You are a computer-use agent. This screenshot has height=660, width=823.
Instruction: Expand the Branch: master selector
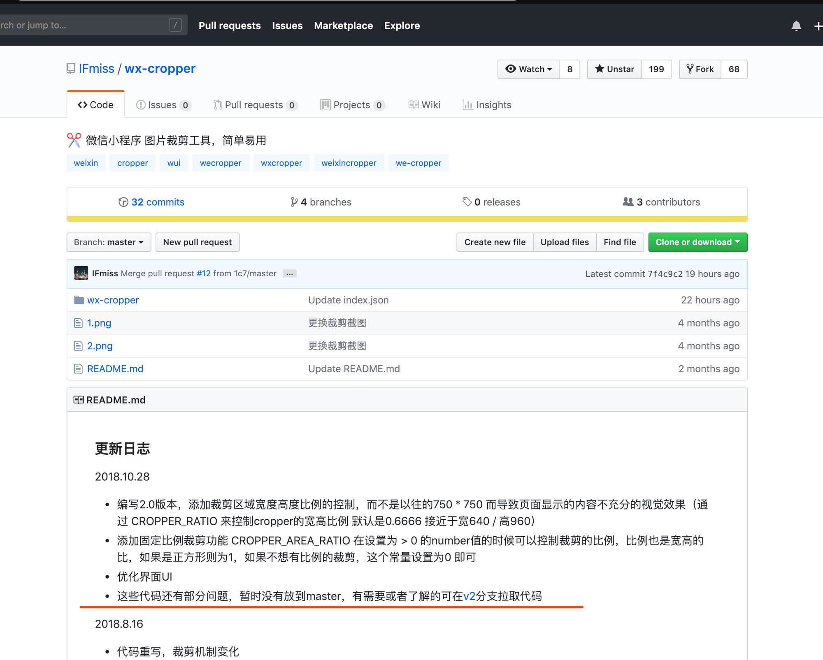(109, 242)
